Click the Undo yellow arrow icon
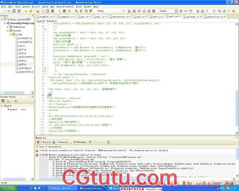The image size is (239, 191). click(x=26, y=11)
